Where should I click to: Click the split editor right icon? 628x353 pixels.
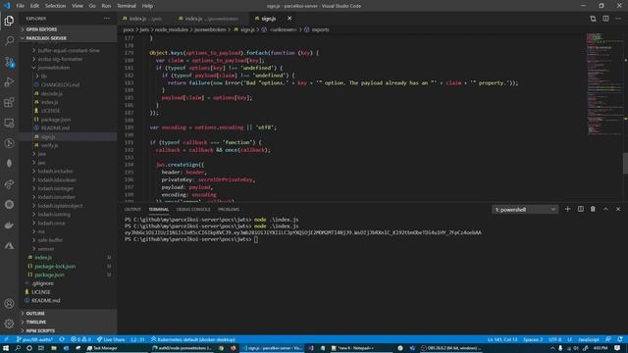tap(605, 19)
